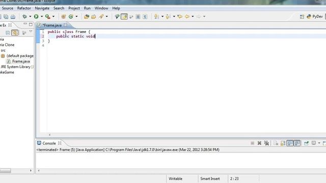The height and width of the screenshot is (183, 326).
Task: Toggle Block Selection Mode icon
Action: (138, 16)
